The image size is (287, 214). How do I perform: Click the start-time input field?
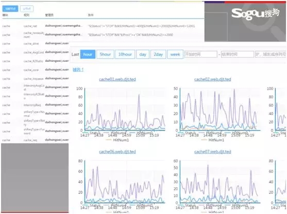pos(200,54)
